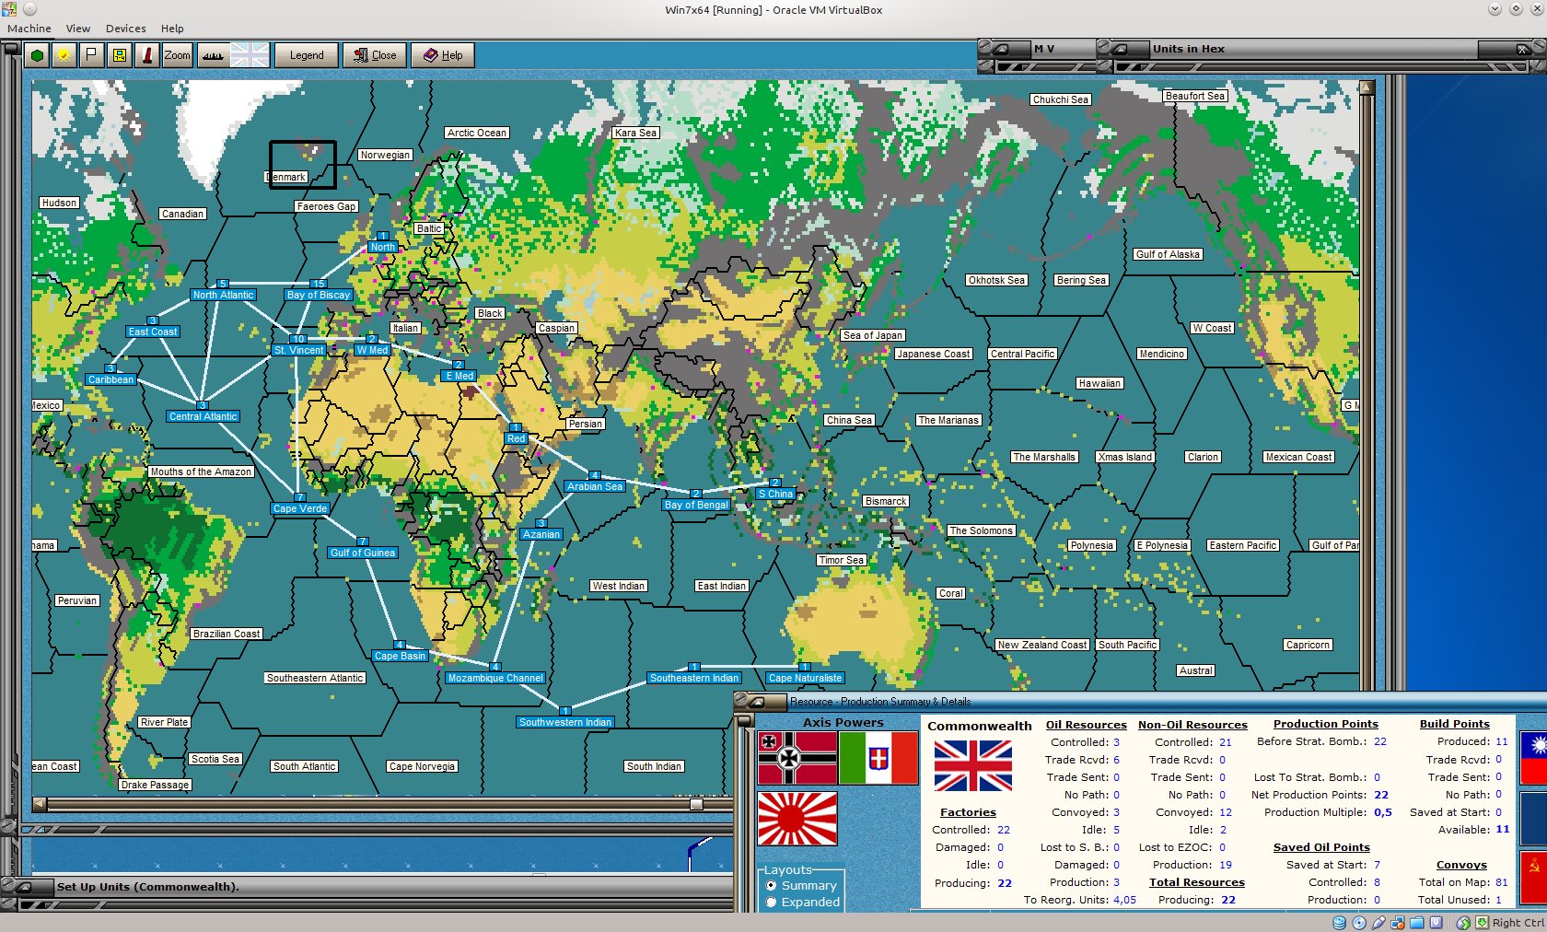Click the North Atlantic convoy label

click(x=223, y=296)
